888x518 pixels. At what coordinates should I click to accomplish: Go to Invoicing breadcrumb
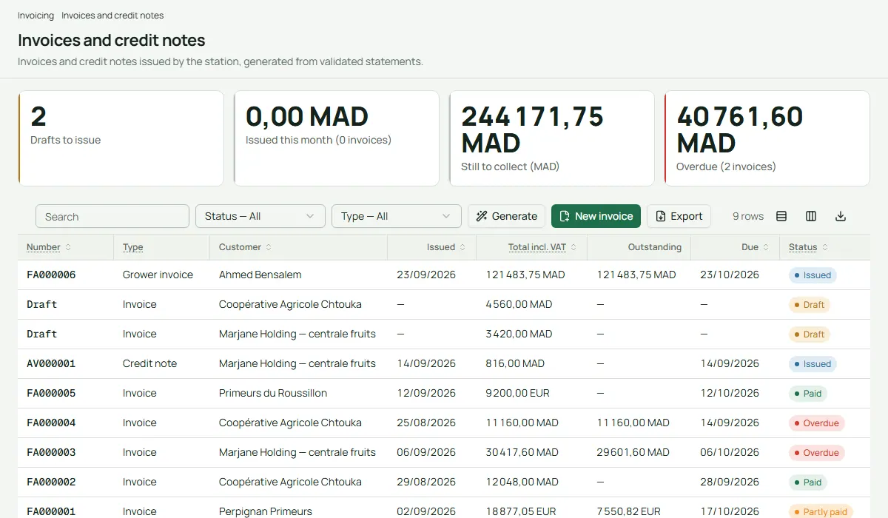pos(36,16)
